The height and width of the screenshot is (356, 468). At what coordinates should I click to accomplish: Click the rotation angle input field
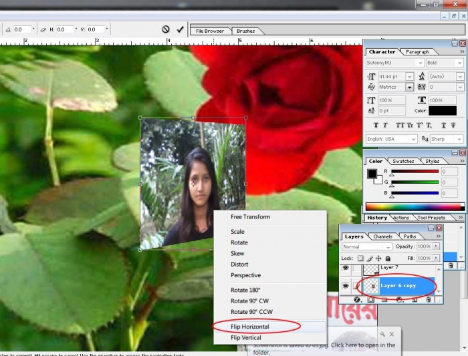tap(23, 29)
